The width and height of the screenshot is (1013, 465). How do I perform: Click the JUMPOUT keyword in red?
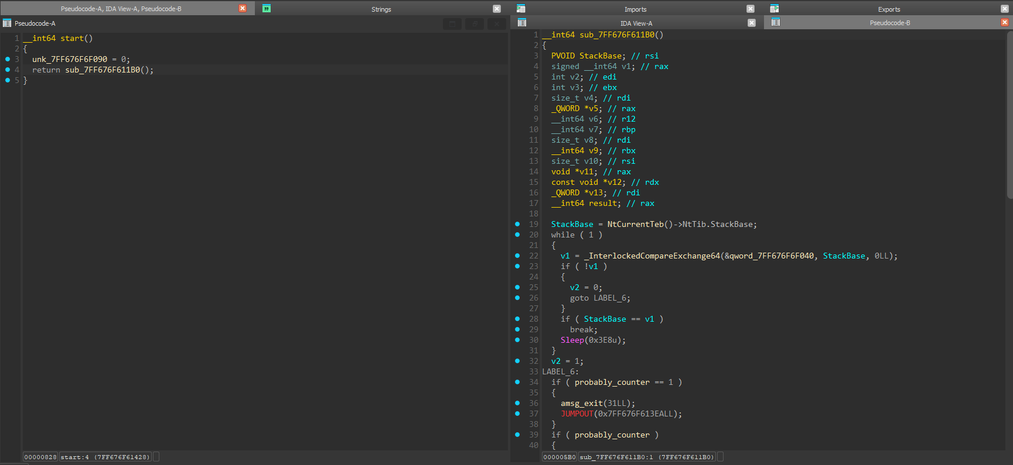click(577, 414)
